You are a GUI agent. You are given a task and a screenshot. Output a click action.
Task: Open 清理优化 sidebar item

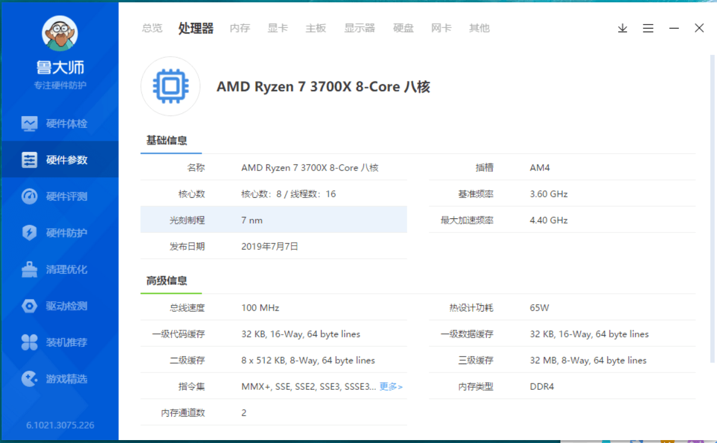60,270
